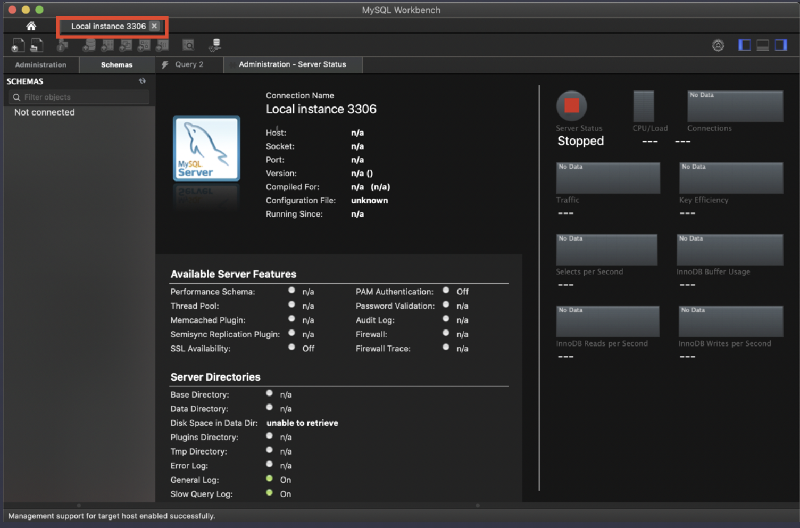
Task: Toggle the left sidebar panel
Action: (745, 45)
